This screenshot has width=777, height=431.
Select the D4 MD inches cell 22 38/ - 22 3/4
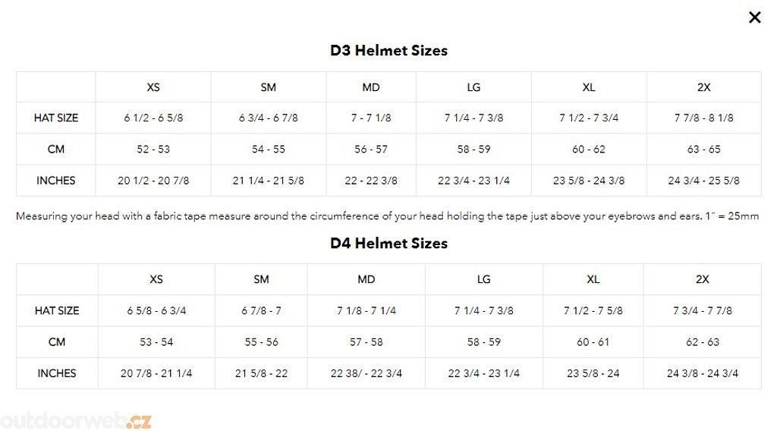click(x=366, y=373)
